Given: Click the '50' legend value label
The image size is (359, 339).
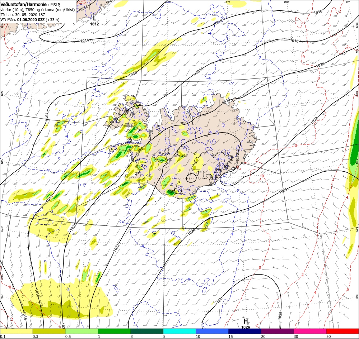Looking at the screenshot, I should (328, 336).
